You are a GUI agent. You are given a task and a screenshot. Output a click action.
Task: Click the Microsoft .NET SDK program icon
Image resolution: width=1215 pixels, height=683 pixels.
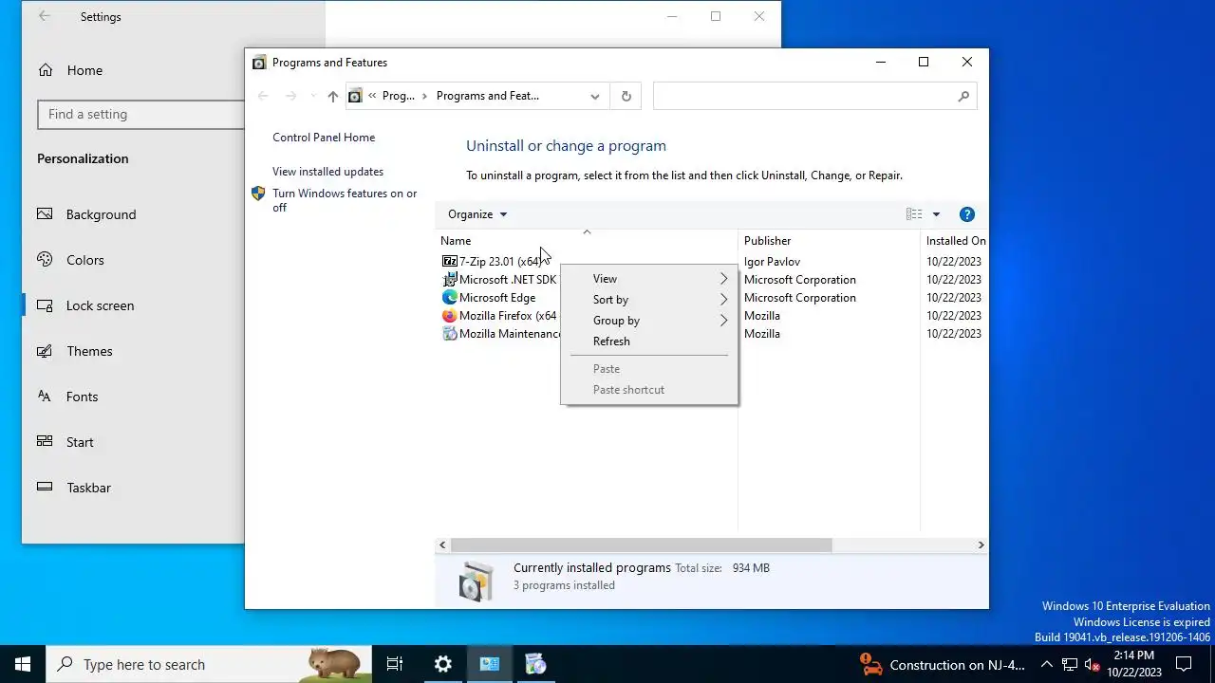coord(450,279)
